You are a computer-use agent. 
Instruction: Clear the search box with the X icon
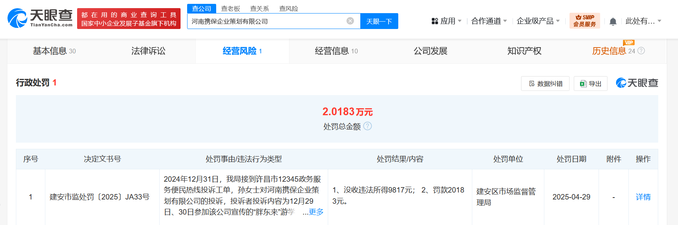350,21
